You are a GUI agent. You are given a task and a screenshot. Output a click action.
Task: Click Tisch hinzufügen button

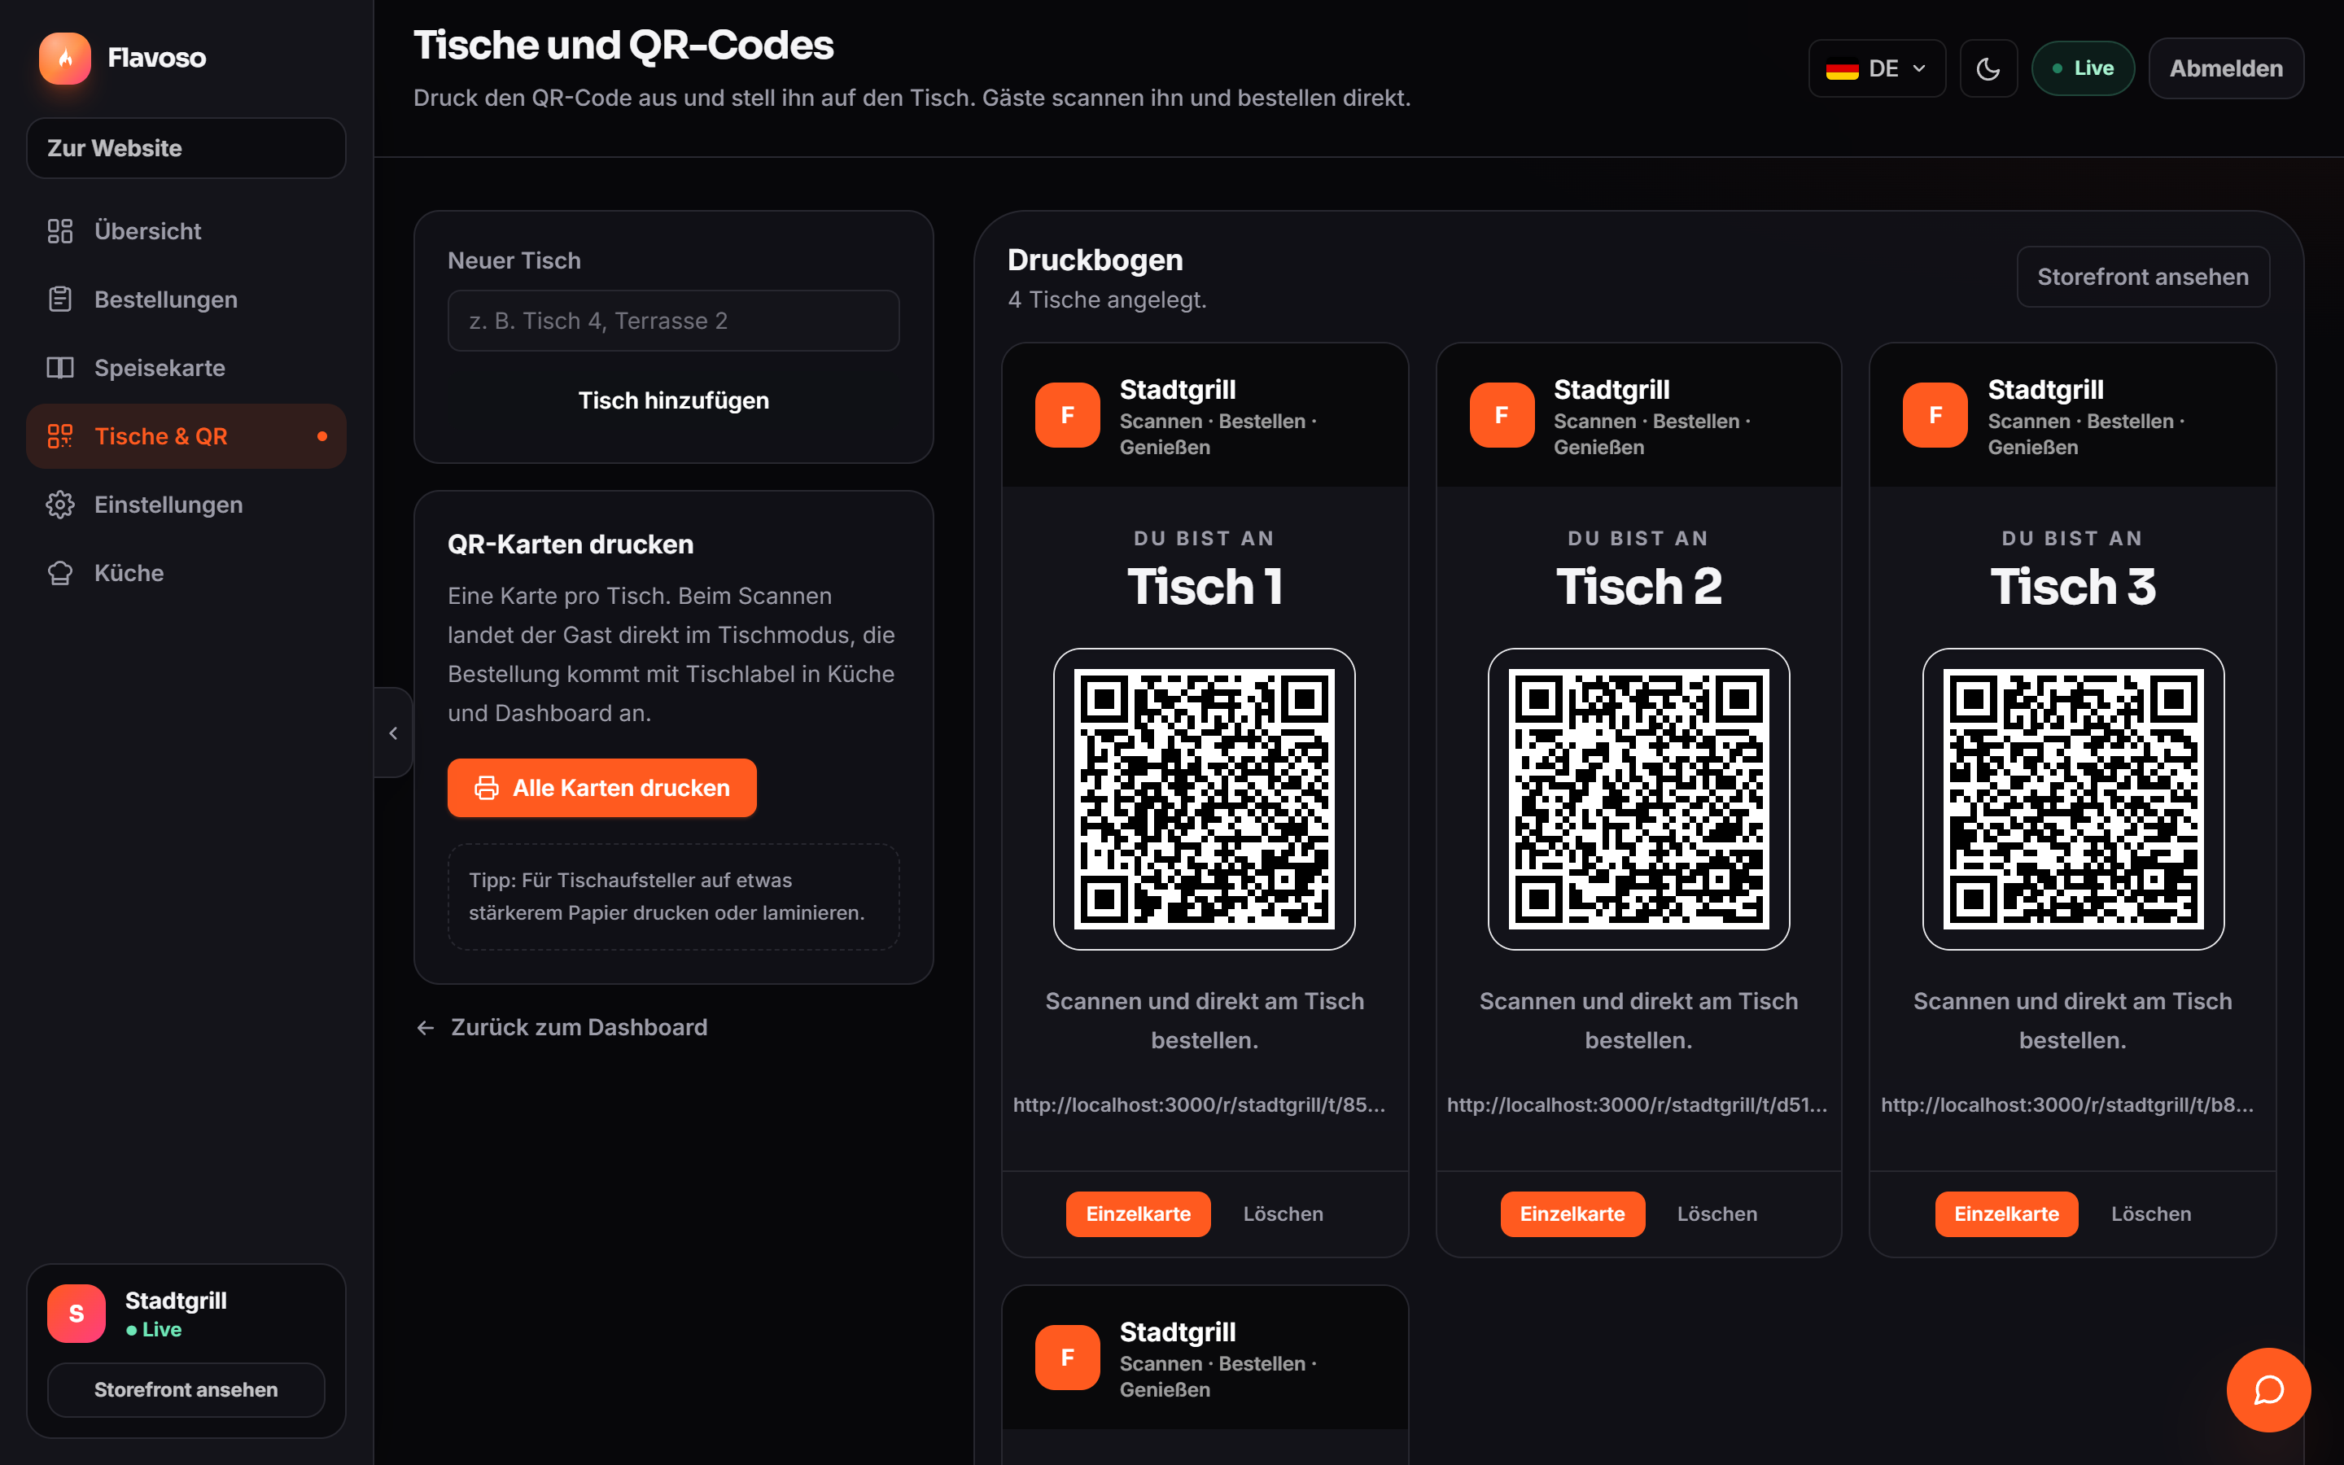pyautogui.click(x=673, y=400)
